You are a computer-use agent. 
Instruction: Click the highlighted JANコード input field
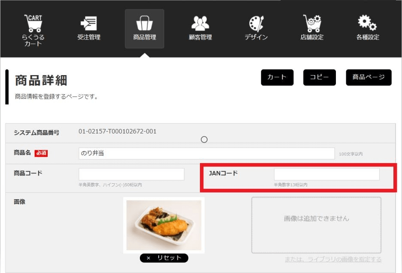coord(326,174)
